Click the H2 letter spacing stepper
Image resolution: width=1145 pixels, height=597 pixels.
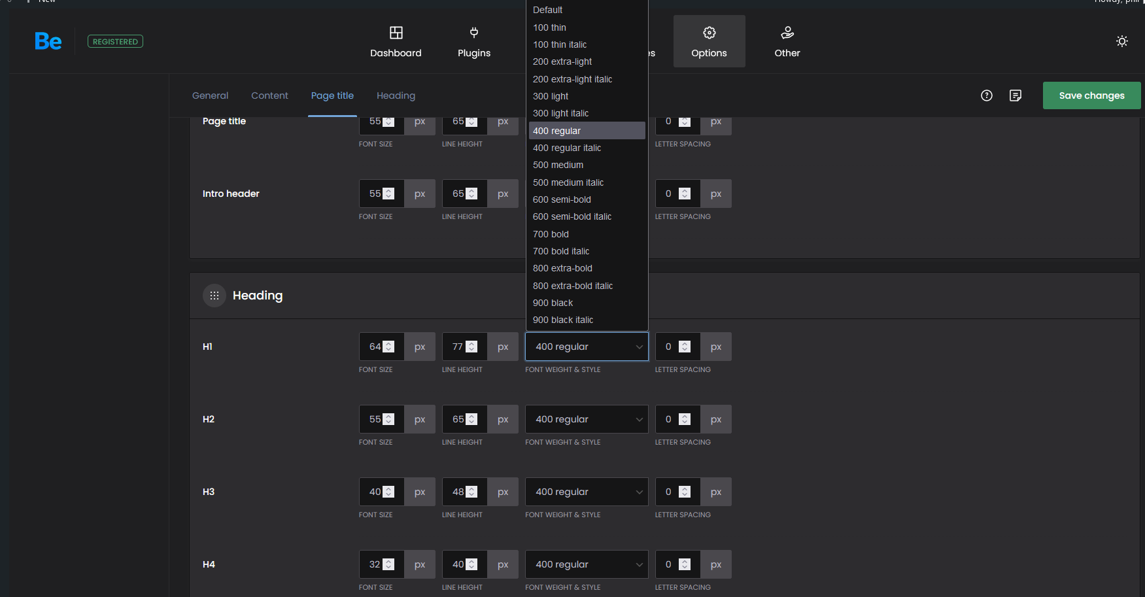click(x=685, y=419)
